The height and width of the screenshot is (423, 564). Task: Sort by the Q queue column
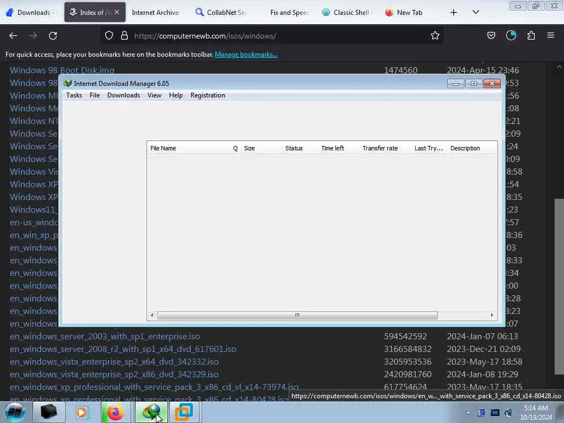click(x=235, y=148)
